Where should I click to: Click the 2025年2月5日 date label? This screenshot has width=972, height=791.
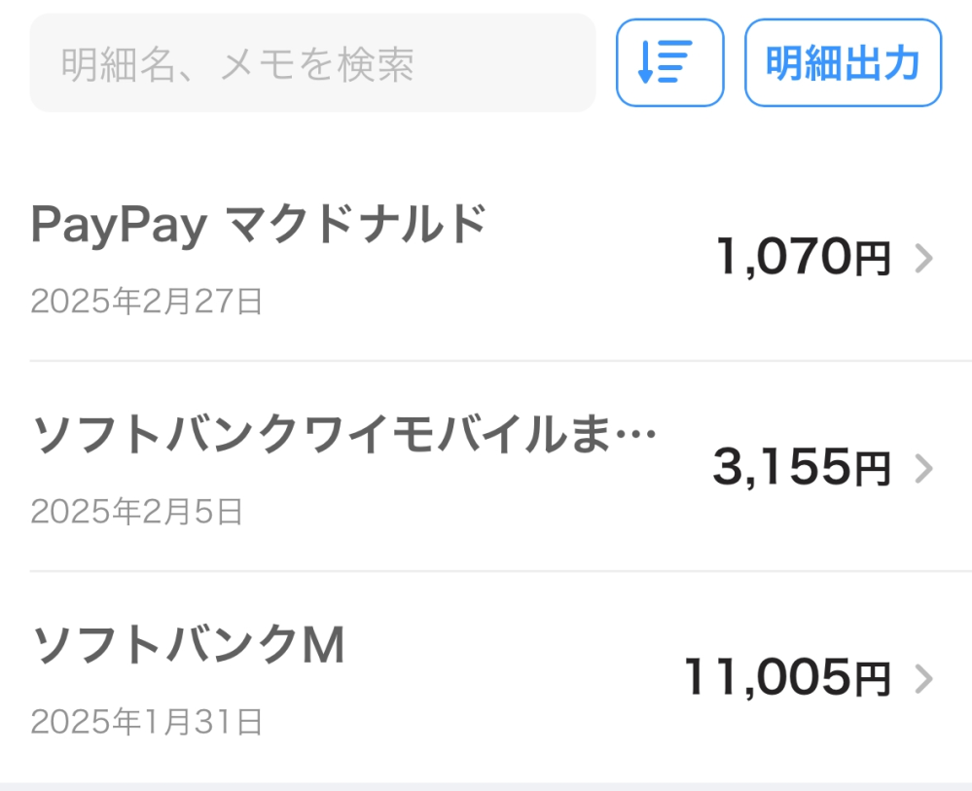[136, 512]
